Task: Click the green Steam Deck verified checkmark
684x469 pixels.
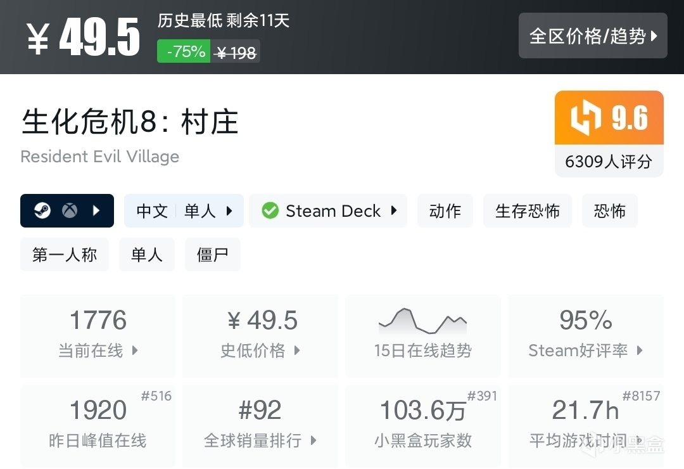Action: pos(270,210)
